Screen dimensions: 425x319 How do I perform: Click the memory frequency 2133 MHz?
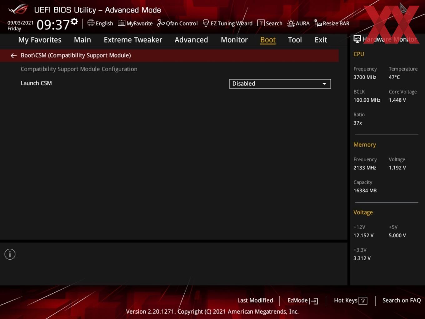365,168
